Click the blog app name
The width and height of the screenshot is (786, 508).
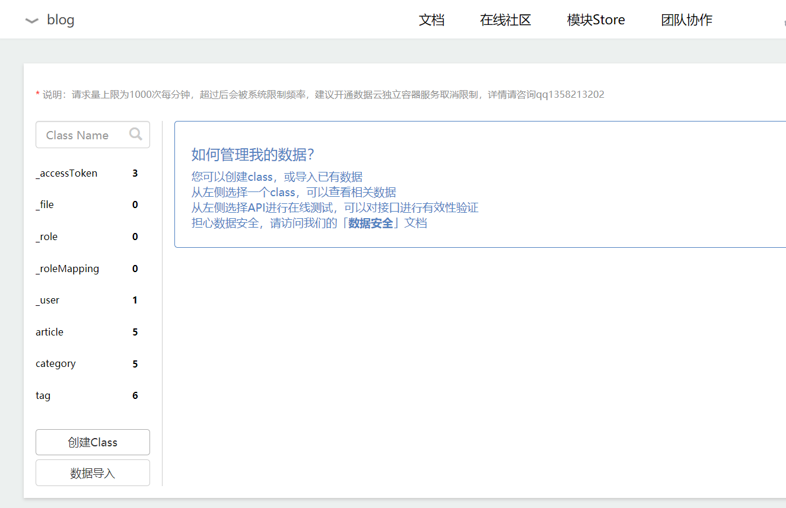click(x=61, y=20)
